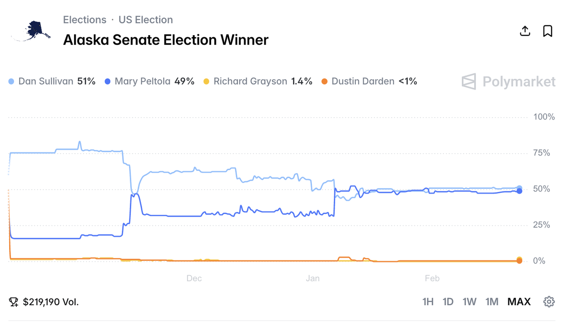Viewport: 563px width, 324px height.
Task: Click Dustin Darden orange legend dot
Action: [x=325, y=81]
